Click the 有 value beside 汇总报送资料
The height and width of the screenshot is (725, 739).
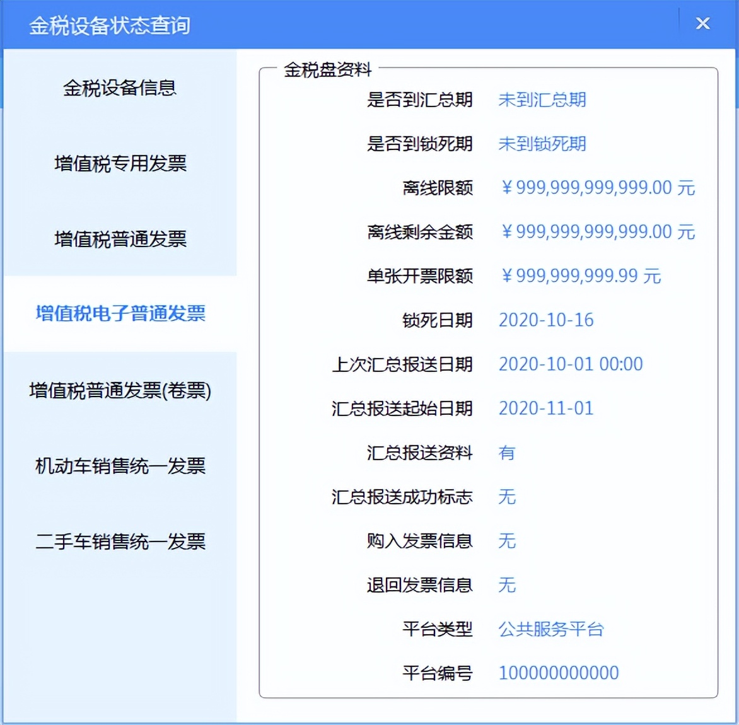click(x=507, y=453)
